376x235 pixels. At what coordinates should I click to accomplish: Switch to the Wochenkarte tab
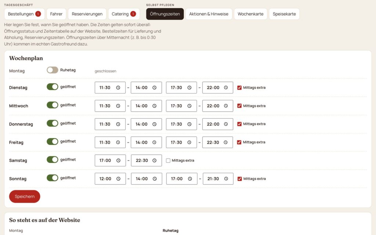pos(250,14)
